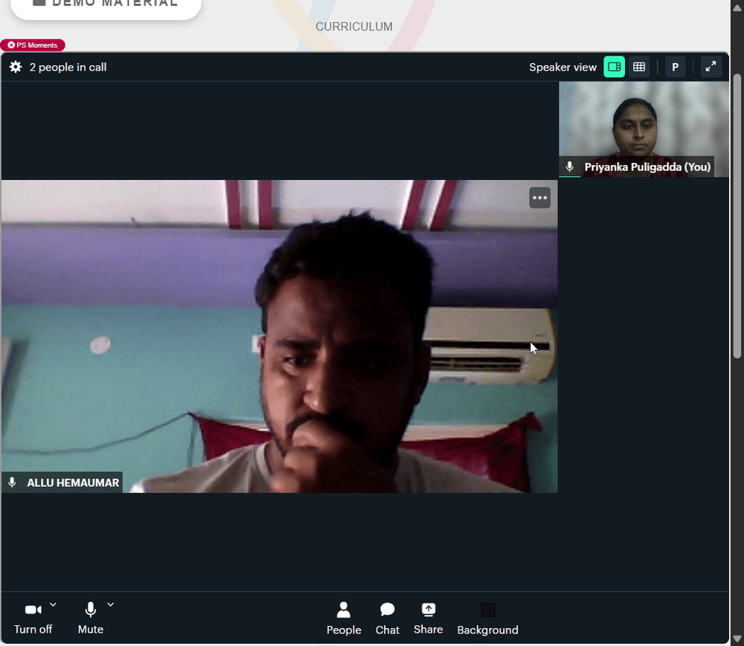Click the microphone icon beside Priyanka Puligadda

(x=570, y=167)
